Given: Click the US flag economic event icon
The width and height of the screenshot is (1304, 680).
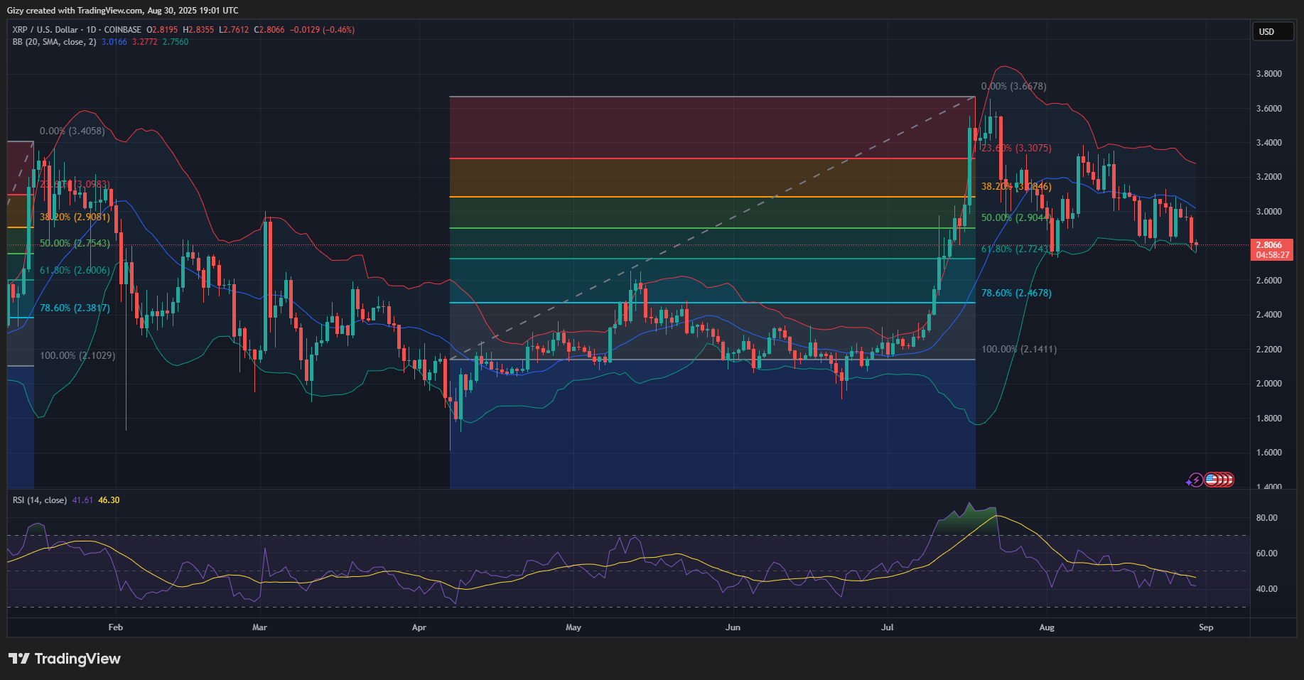Looking at the screenshot, I should click(1212, 480).
